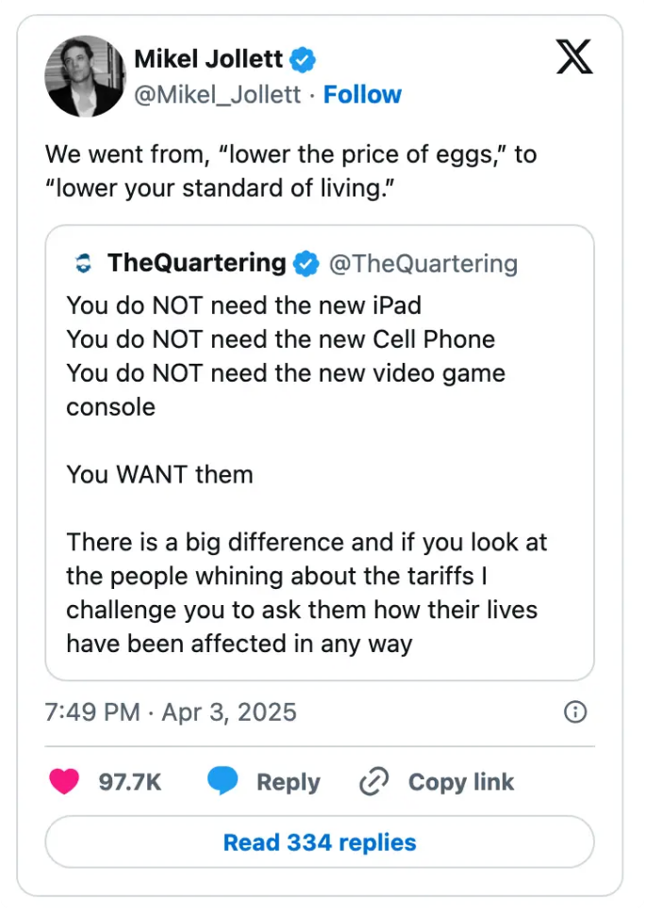Open the info icon next to the timestamp

point(574,712)
